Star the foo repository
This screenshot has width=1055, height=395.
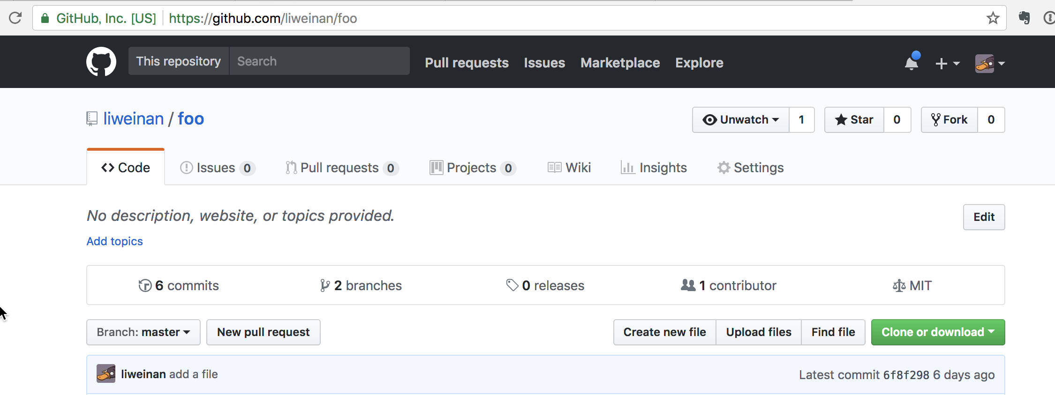click(x=854, y=120)
